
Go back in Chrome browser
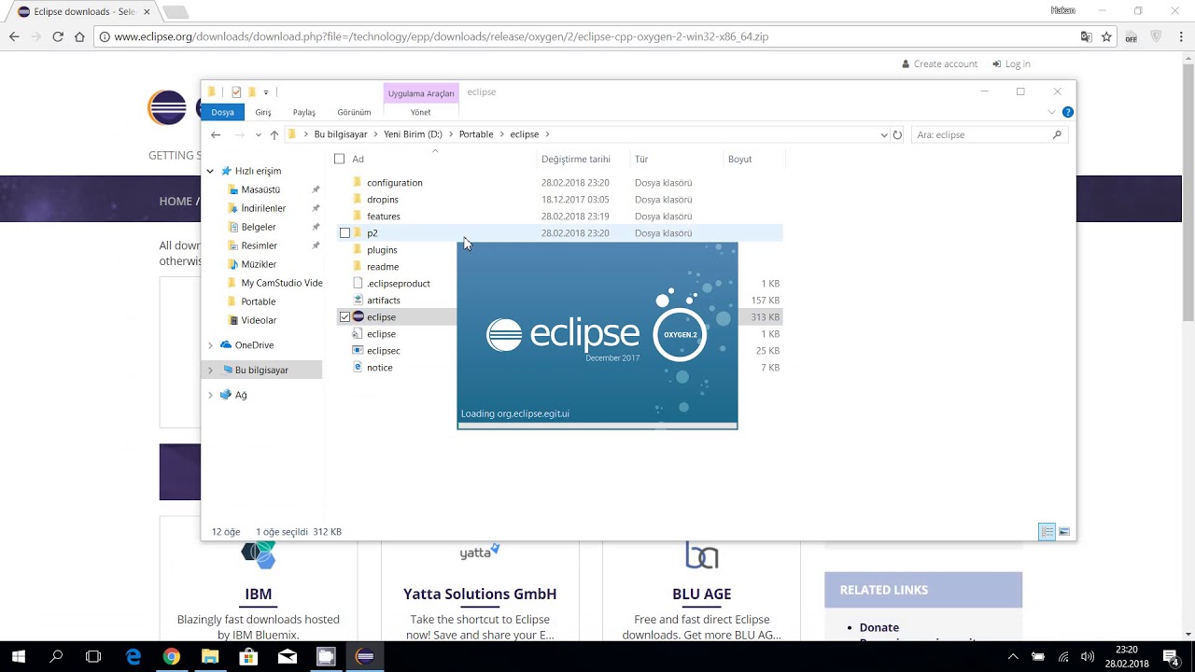click(x=14, y=36)
